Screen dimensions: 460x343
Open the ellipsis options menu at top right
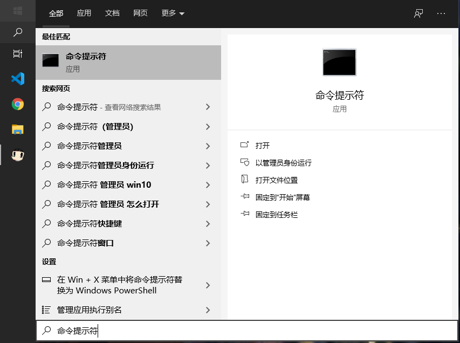tap(442, 12)
